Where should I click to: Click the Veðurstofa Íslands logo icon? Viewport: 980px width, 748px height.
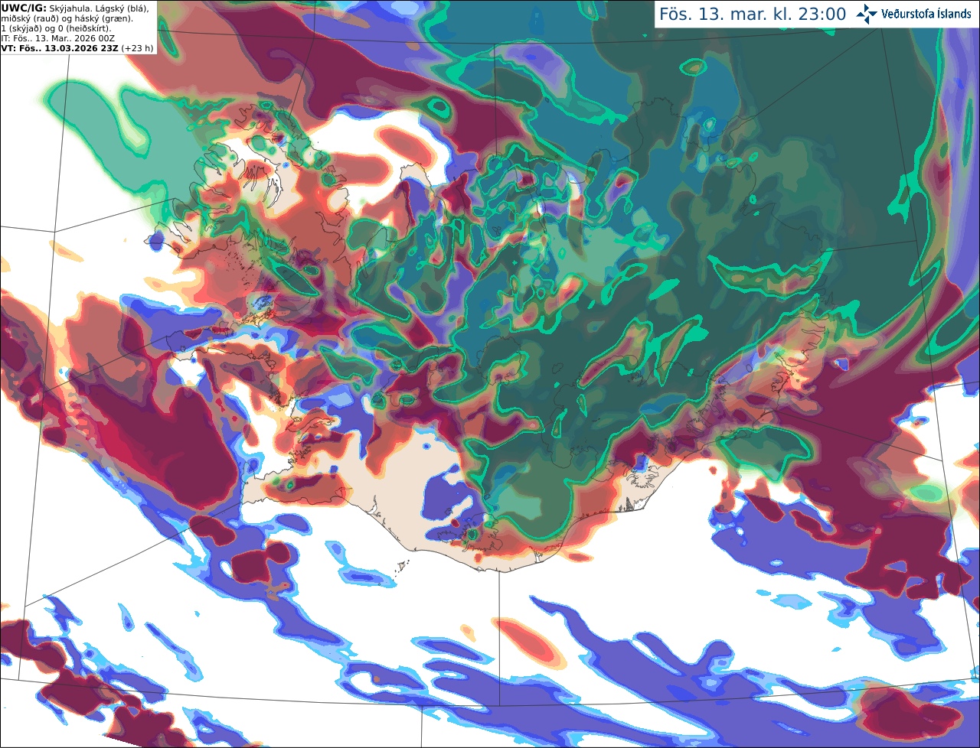867,14
